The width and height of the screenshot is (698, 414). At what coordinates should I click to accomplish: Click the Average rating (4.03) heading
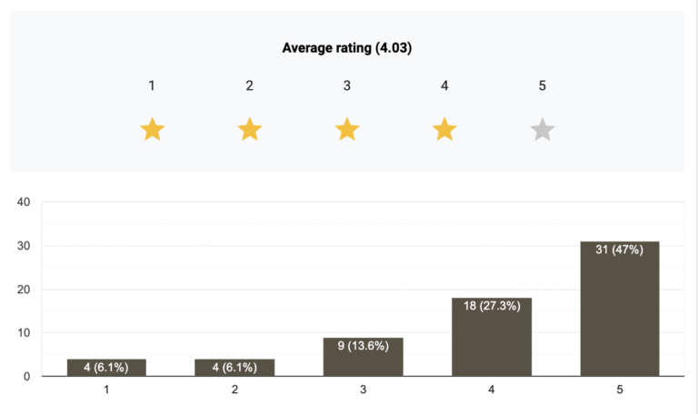coord(347,48)
